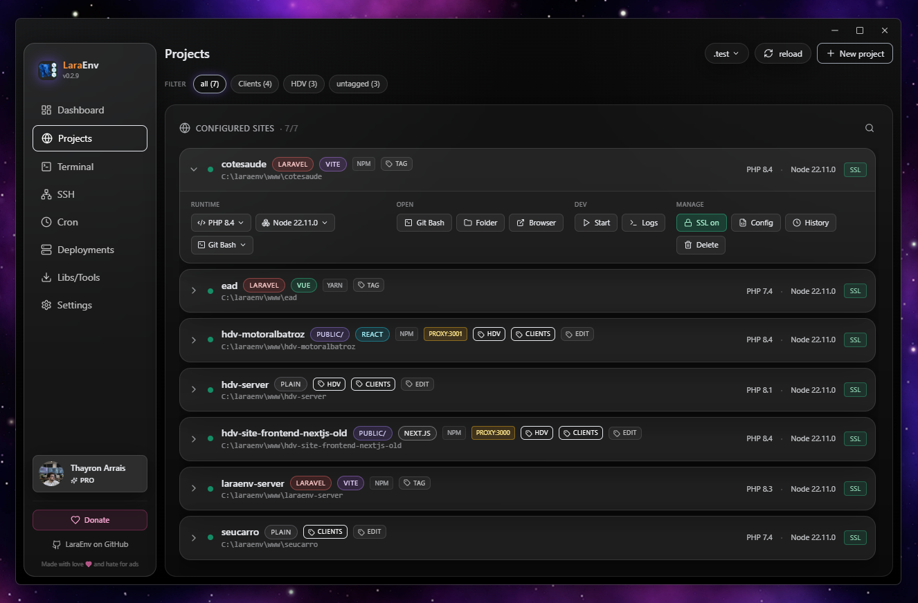Image resolution: width=918 pixels, height=603 pixels.
Task: View cotesaude dev Logs
Action: pos(643,223)
